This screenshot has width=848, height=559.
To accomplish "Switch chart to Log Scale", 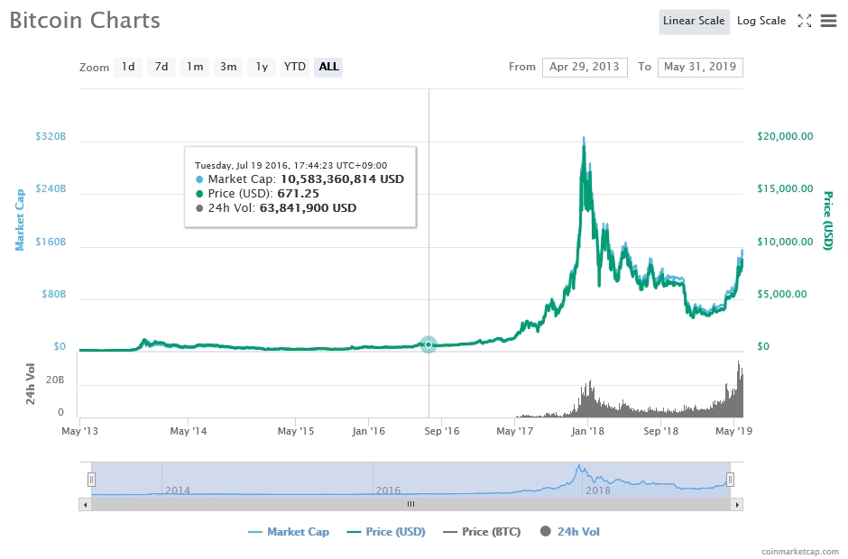I will click(760, 21).
